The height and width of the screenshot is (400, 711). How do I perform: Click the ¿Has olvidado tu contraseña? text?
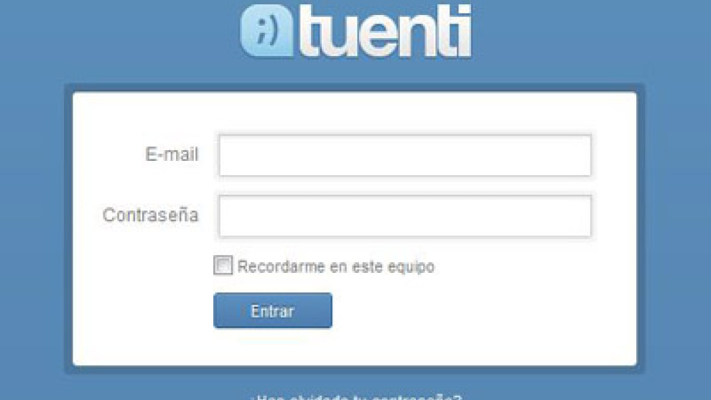(356, 397)
